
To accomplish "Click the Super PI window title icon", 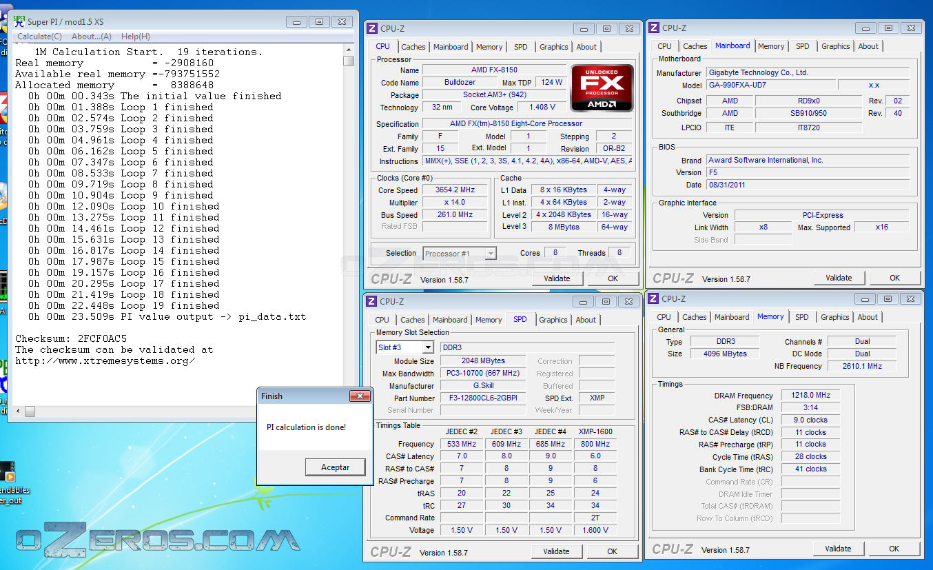I will point(19,21).
